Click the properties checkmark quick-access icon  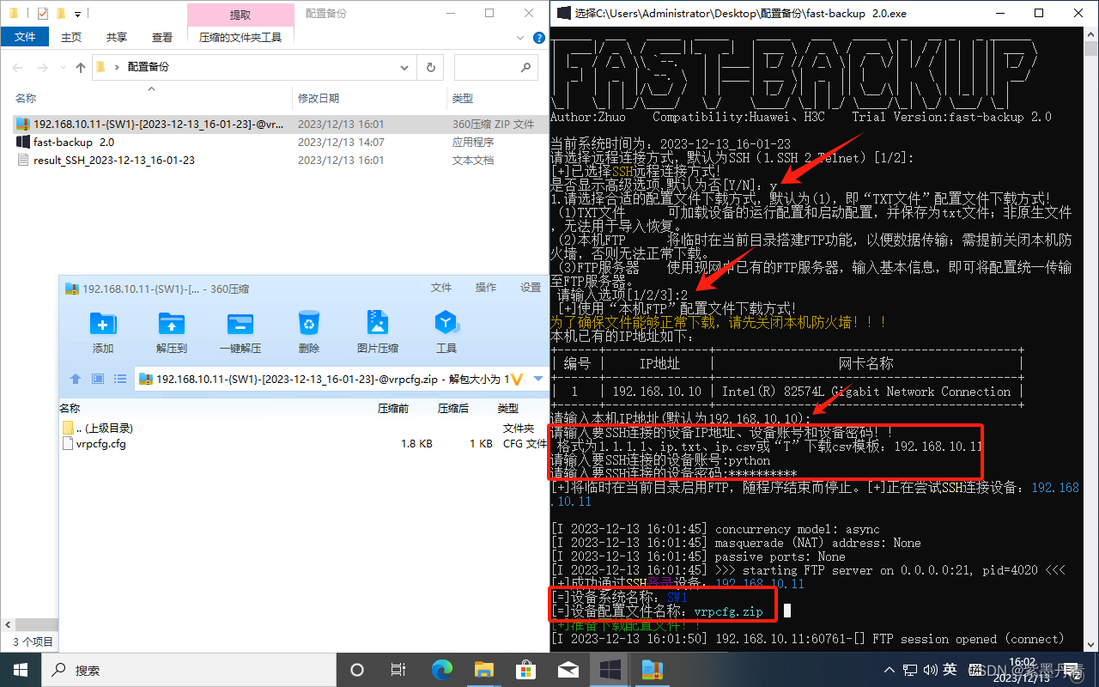[x=42, y=14]
